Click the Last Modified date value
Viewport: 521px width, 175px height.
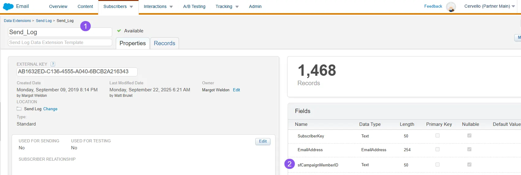(150, 90)
